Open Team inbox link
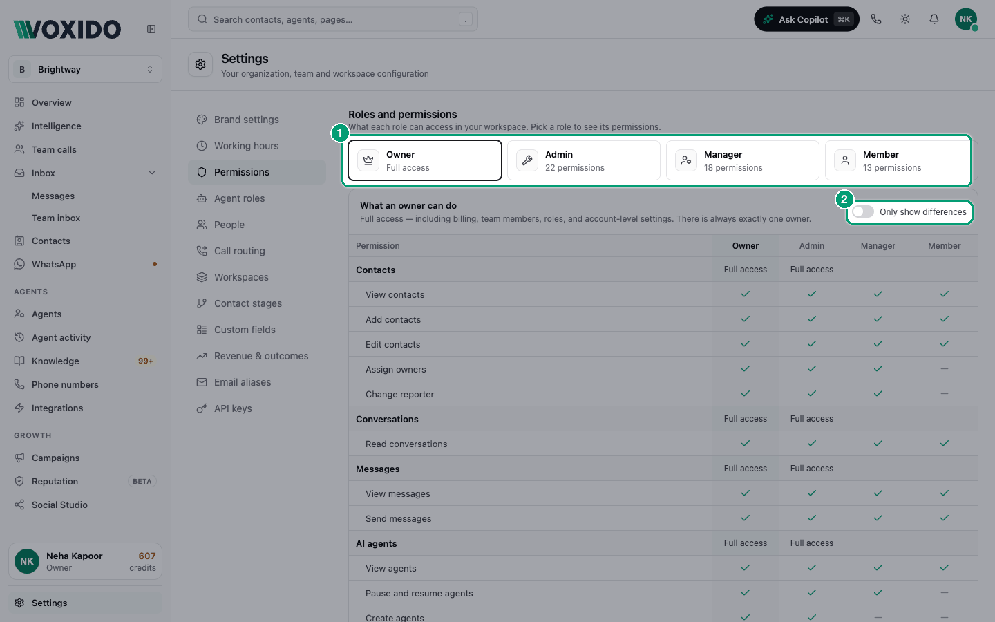Screen dimensions: 995x622 pyautogui.click(x=56, y=218)
